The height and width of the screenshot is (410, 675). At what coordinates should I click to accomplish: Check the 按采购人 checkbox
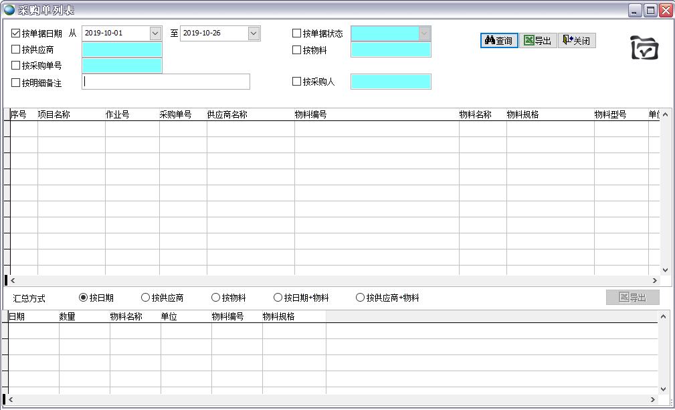297,82
